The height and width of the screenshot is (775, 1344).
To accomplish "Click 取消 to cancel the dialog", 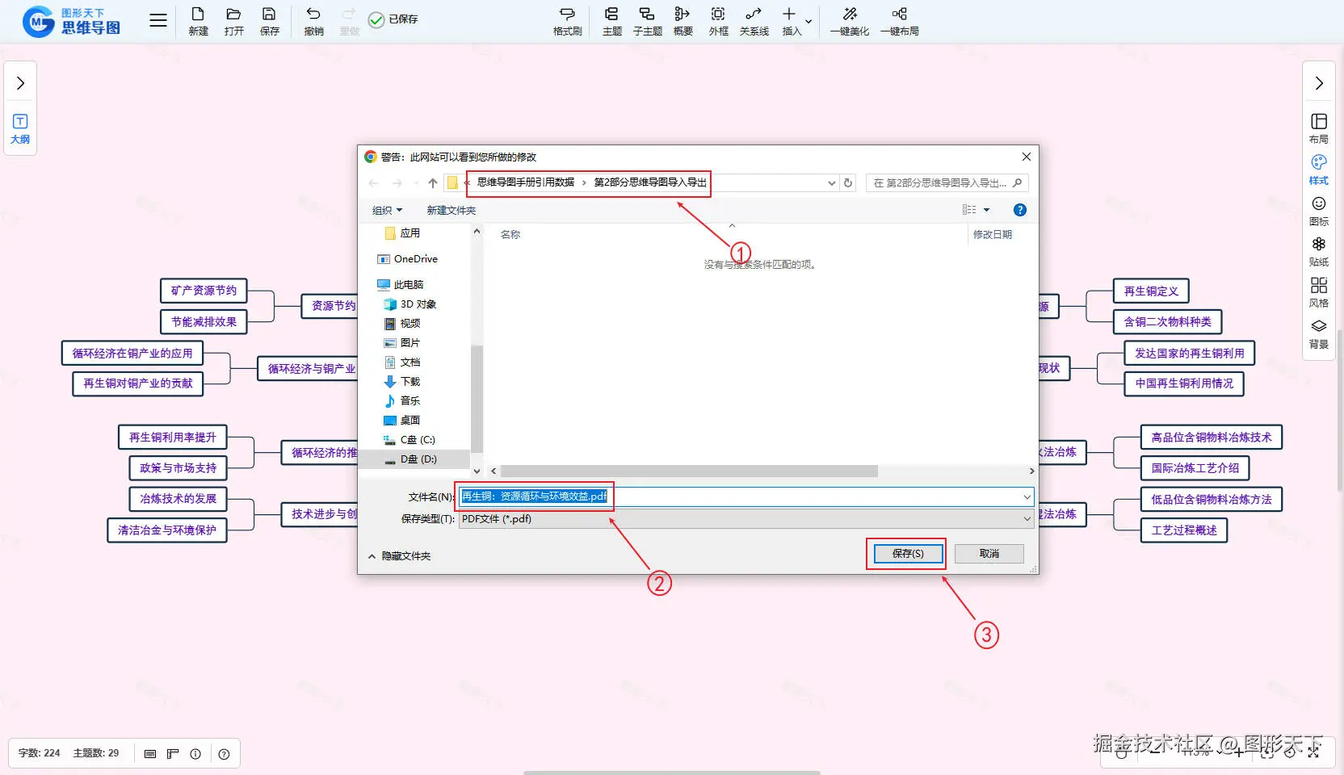I will (x=989, y=554).
